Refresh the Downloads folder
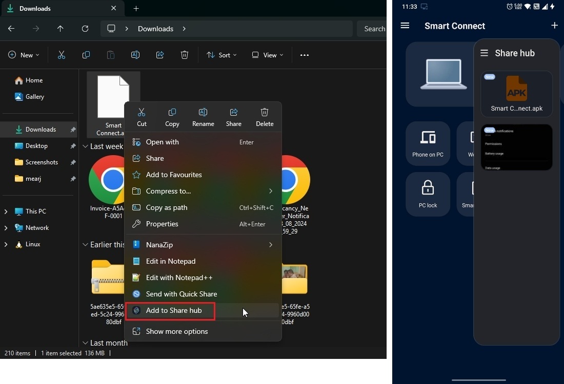This screenshot has height=384, width=564. coord(85,29)
